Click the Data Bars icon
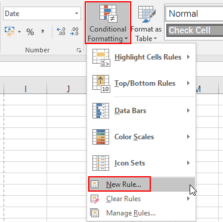 click(x=101, y=111)
